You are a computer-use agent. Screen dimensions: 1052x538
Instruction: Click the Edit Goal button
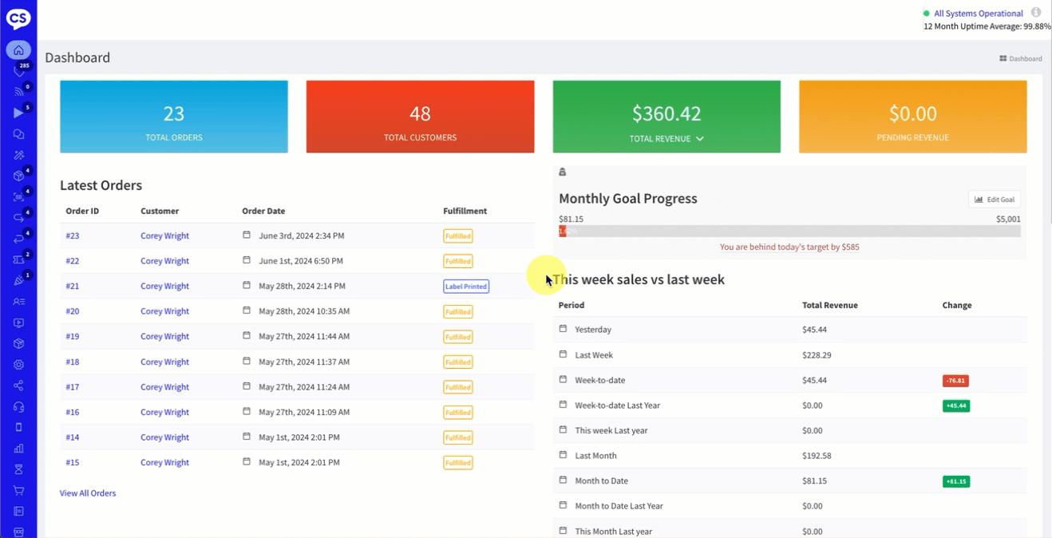point(994,200)
